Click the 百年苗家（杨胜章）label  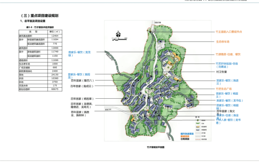coord(82,99)
